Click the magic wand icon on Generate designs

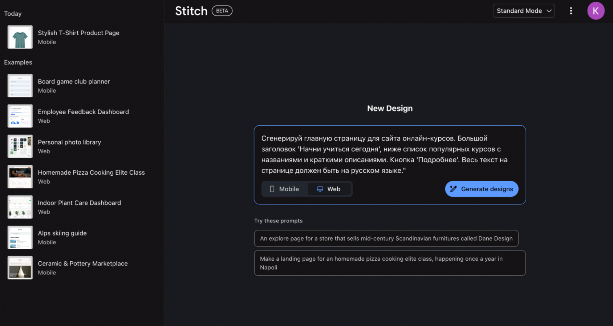pyautogui.click(x=453, y=189)
